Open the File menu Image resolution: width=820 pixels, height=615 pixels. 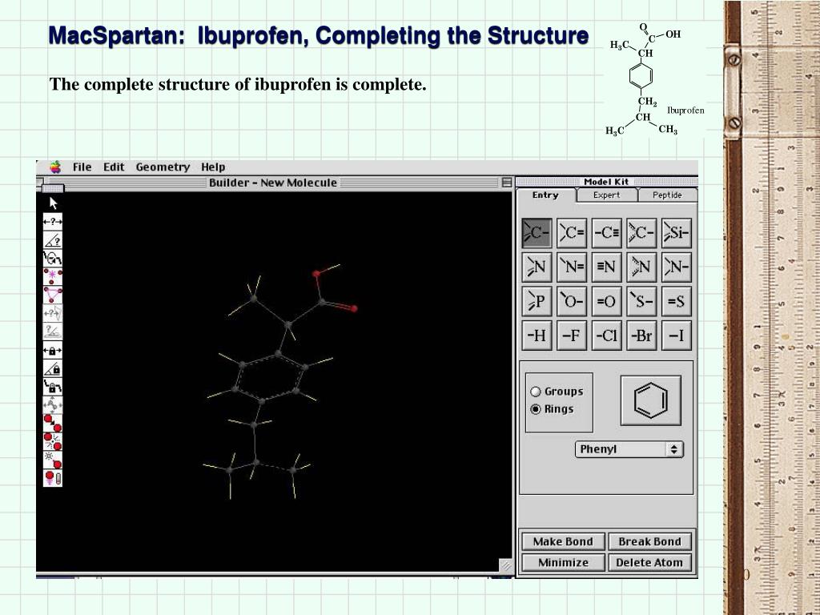pos(82,167)
